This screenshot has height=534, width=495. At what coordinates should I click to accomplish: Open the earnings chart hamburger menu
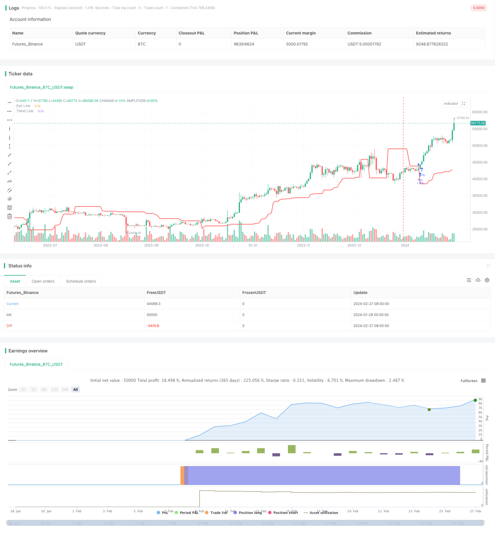coord(483,381)
